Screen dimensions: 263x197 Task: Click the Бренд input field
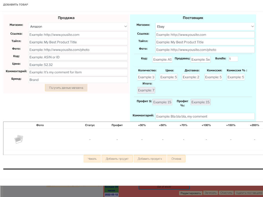pos(78,80)
